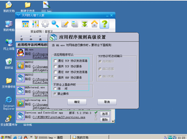187x139 pixels.
Task: Select 询问 radio button
Action: 55,89
